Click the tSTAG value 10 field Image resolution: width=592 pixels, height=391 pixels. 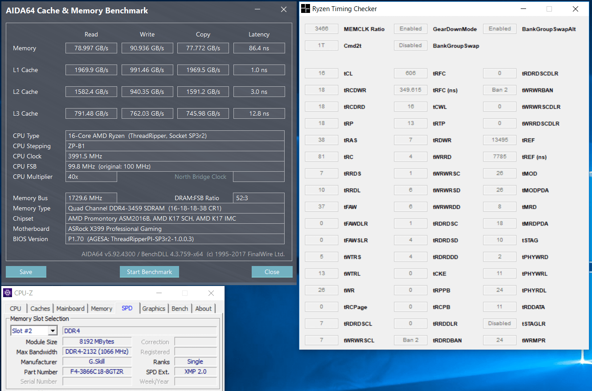tap(500, 240)
